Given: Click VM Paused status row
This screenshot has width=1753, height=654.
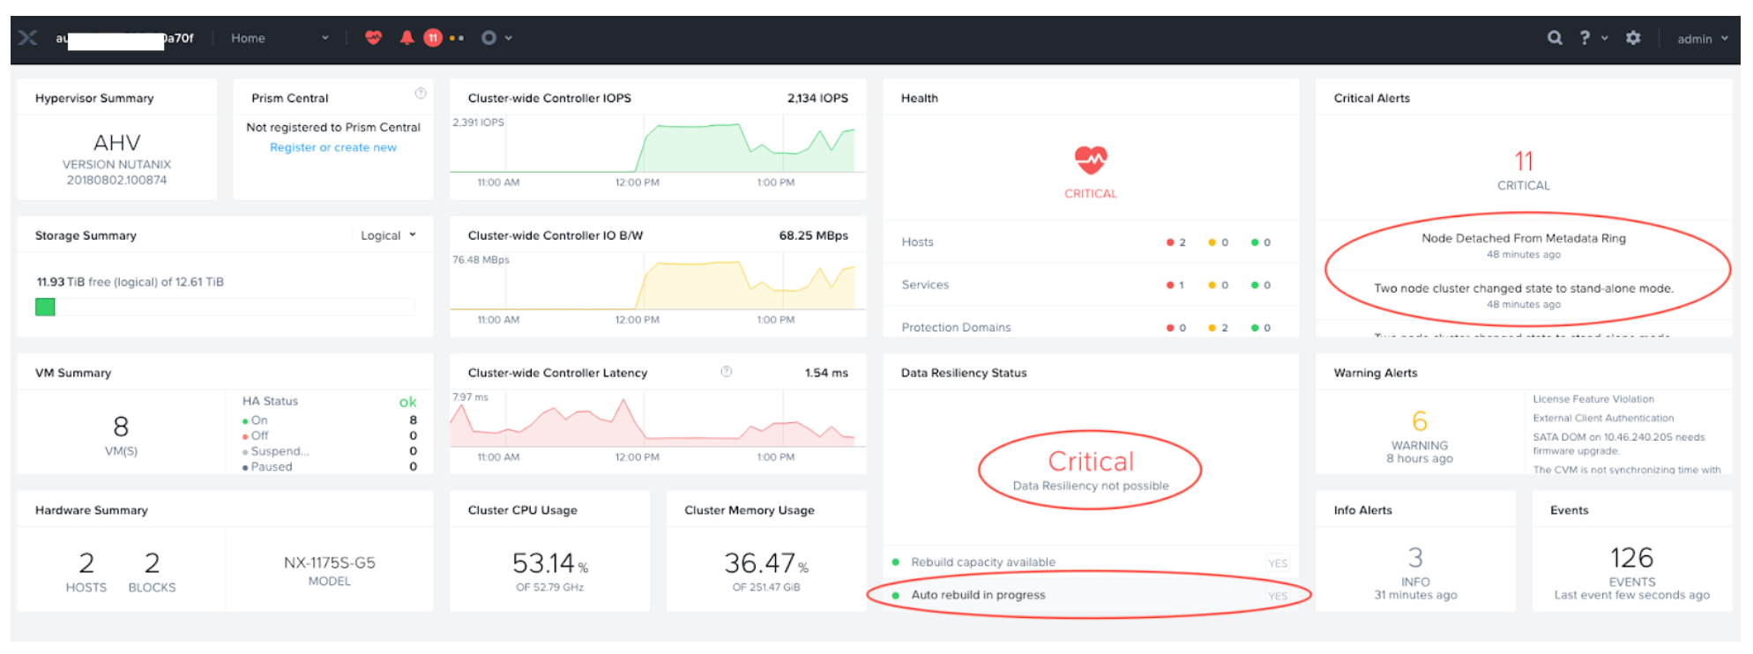Looking at the screenshot, I should pyautogui.click(x=329, y=466).
